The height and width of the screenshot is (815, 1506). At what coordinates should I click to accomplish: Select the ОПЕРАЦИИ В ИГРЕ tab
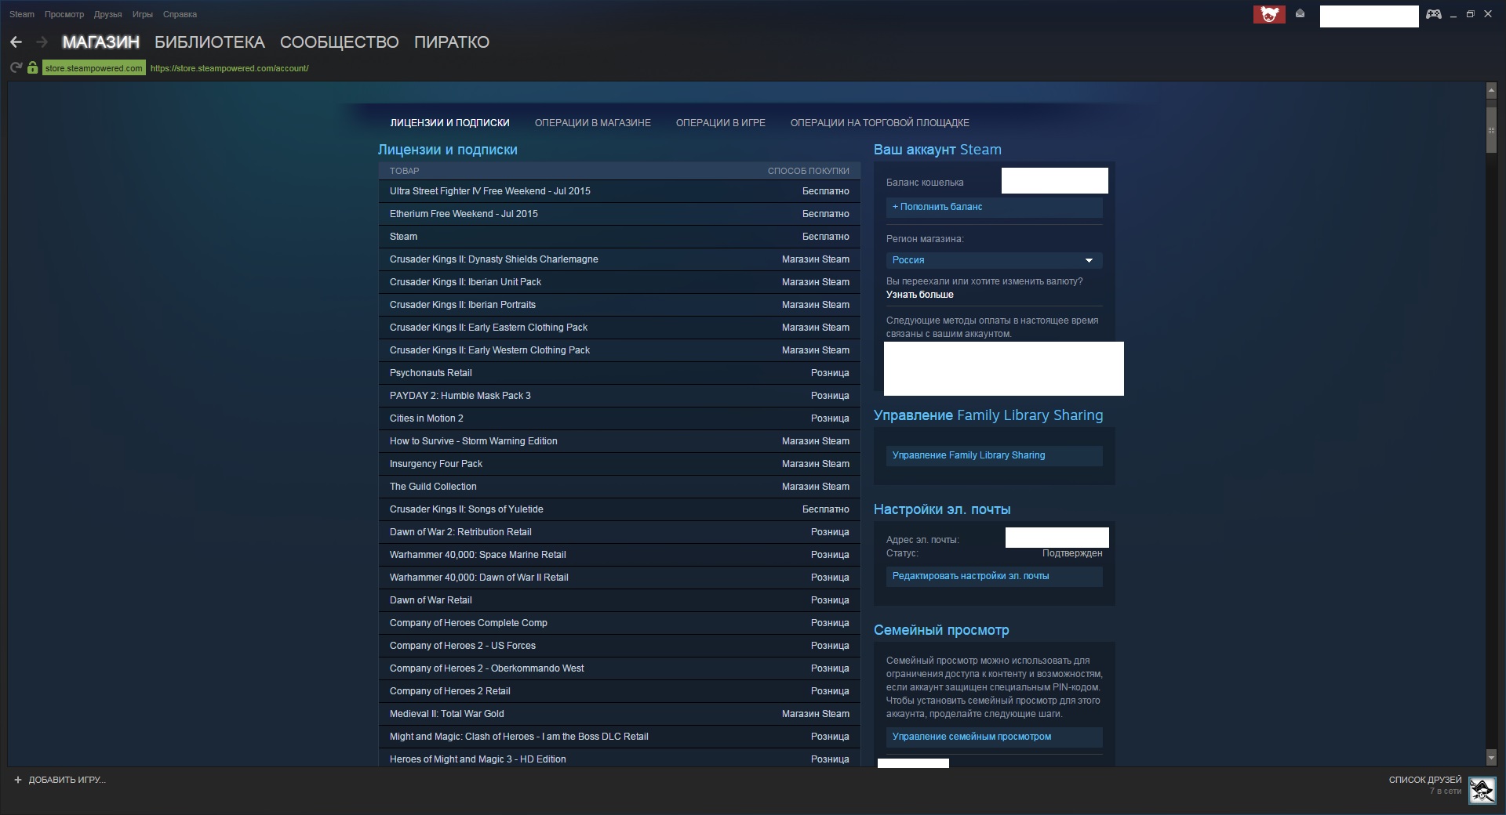(x=721, y=123)
